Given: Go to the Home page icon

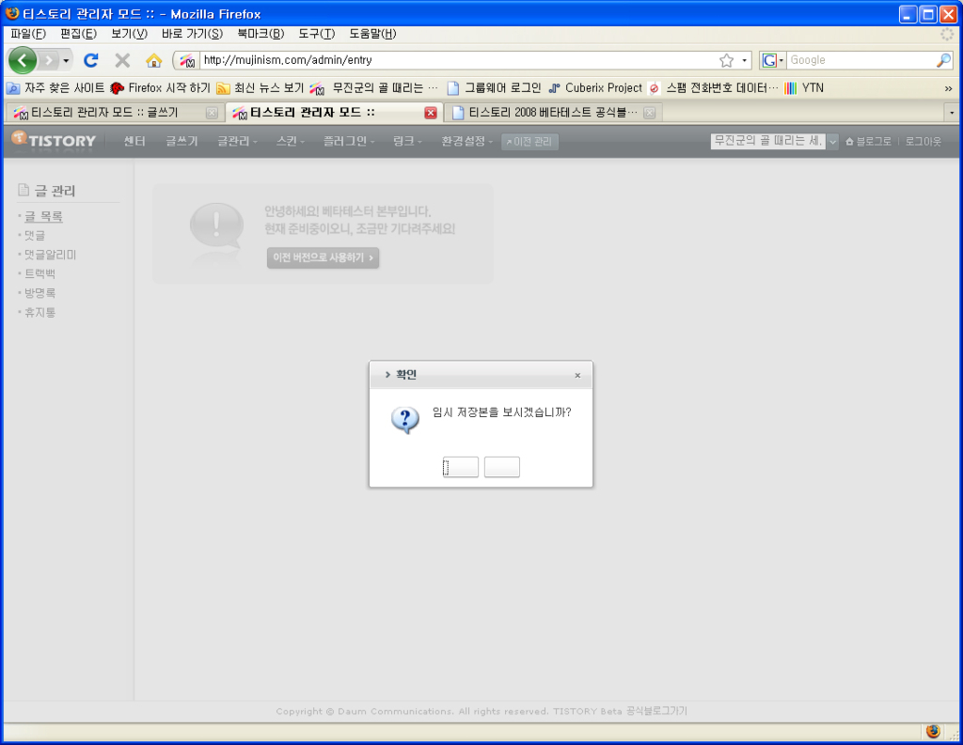Looking at the screenshot, I should (153, 60).
